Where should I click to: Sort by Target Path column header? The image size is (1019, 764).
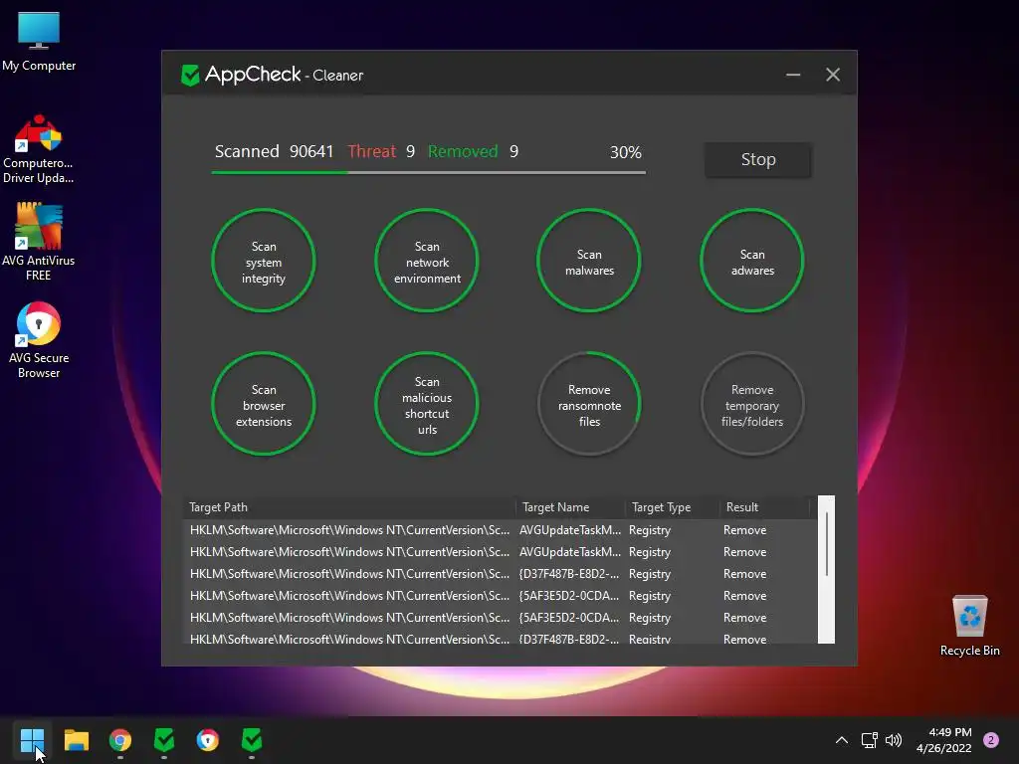click(x=349, y=507)
